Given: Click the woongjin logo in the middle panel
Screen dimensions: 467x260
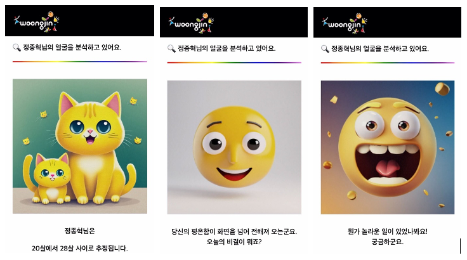Looking at the screenshot, I should [191, 23].
